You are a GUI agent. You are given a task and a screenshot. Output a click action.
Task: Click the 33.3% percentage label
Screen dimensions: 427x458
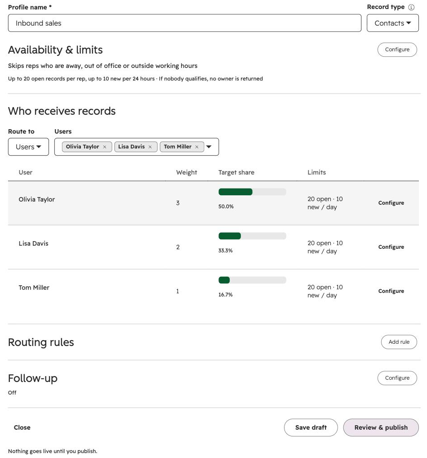point(225,251)
